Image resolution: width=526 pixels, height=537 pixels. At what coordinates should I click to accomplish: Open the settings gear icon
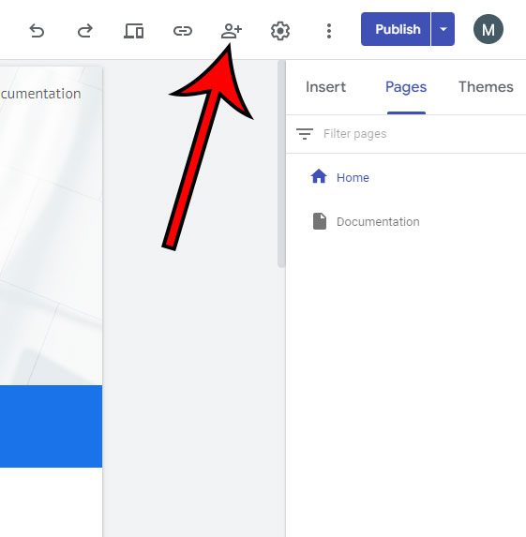point(280,31)
